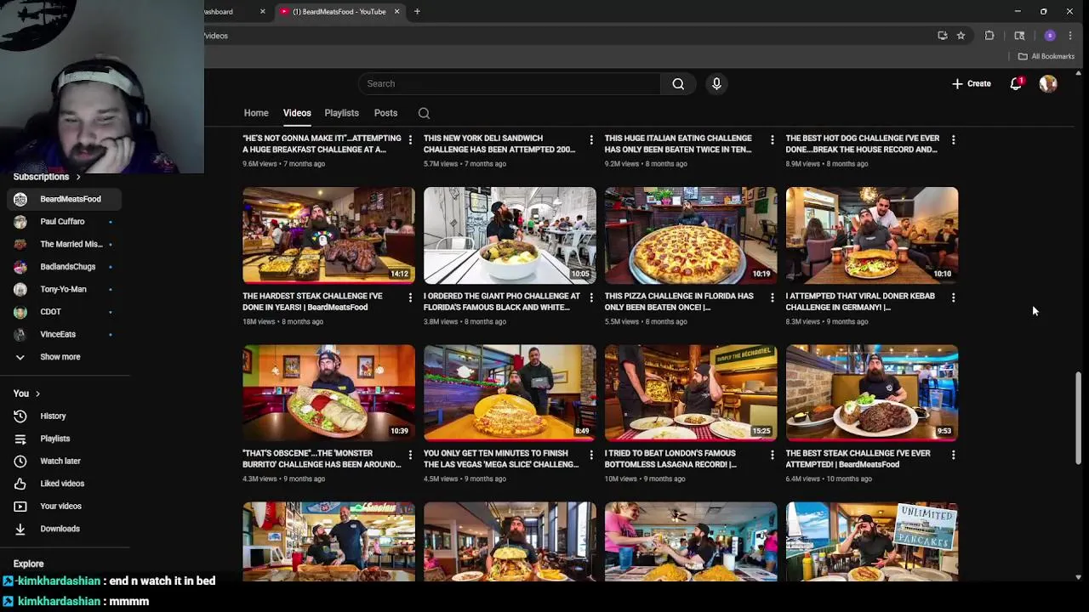The height and width of the screenshot is (612, 1089).
Task: Play the Las Vegas Mega Slice thumbnail
Action: point(510,393)
